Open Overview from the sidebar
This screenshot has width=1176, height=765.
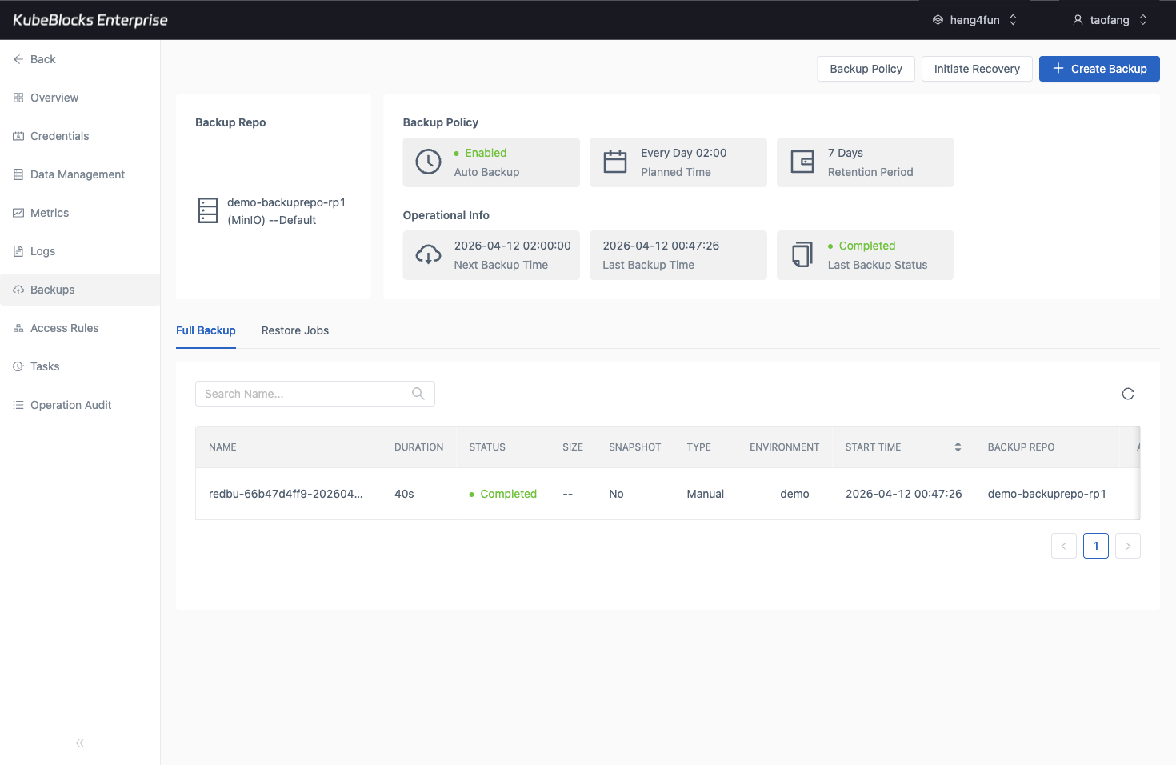point(54,98)
